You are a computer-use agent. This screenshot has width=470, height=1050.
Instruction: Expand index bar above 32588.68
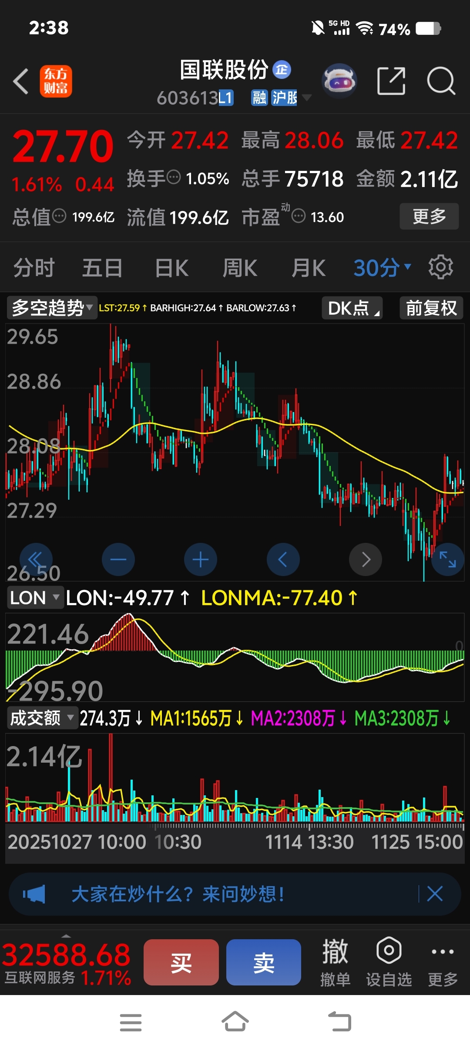point(66,936)
